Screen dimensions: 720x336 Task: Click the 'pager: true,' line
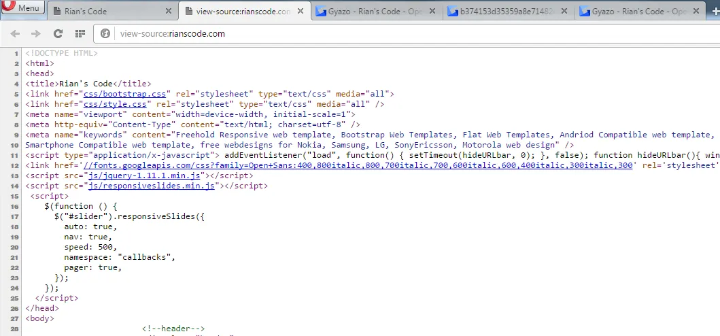[92, 267]
